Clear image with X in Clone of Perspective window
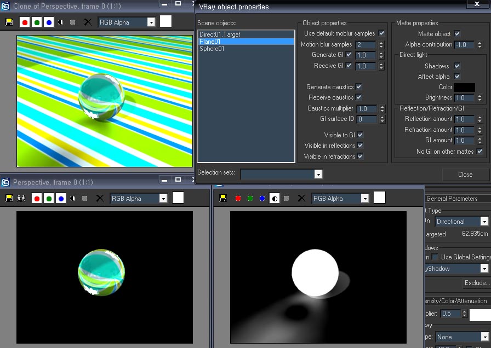The width and height of the screenshot is (491, 348). point(87,22)
